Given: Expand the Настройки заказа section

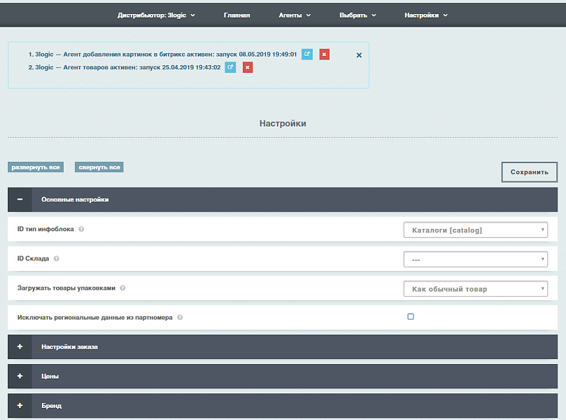Looking at the screenshot, I should pos(20,346).
